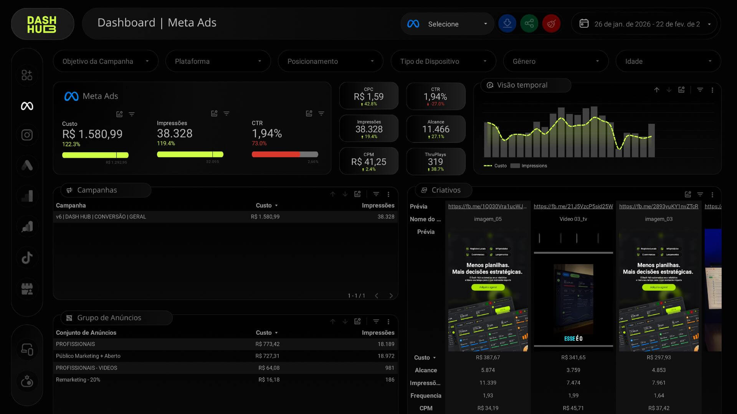
Task: Open the dashboard grid icon in sidebar
Action: [27, 75]
